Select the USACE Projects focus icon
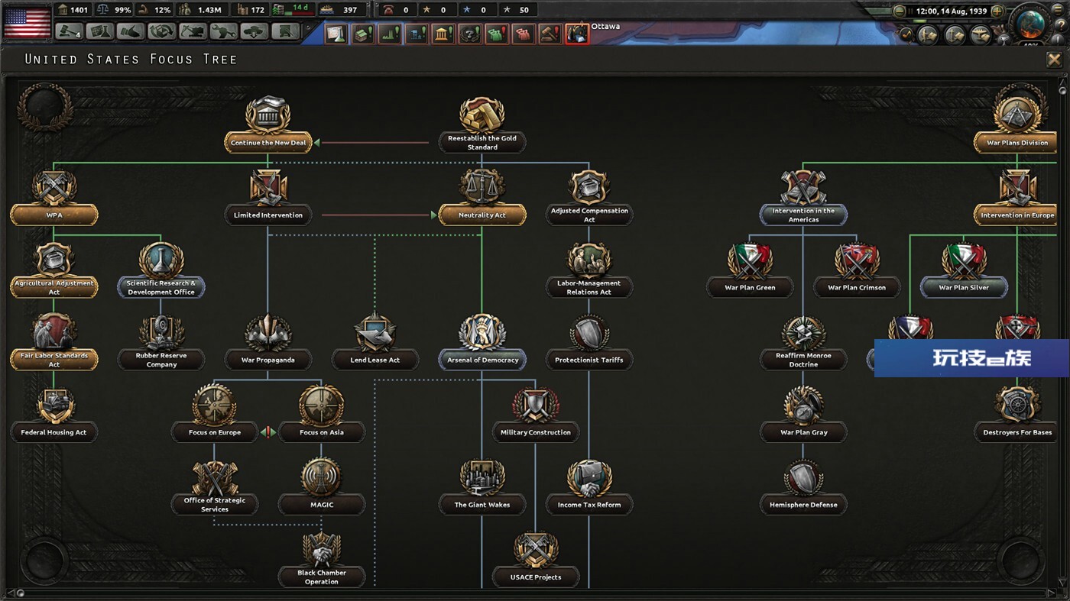The image size is (1070, 601). (536, 550)
